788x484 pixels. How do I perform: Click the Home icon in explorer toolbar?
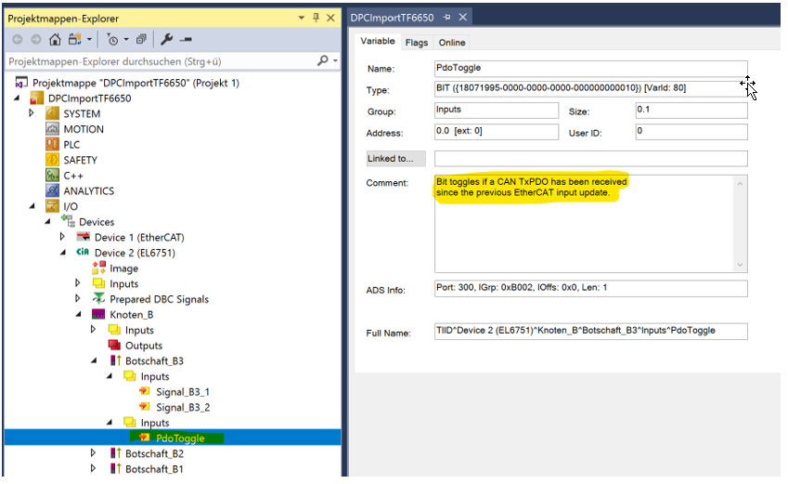click(55, 39)
